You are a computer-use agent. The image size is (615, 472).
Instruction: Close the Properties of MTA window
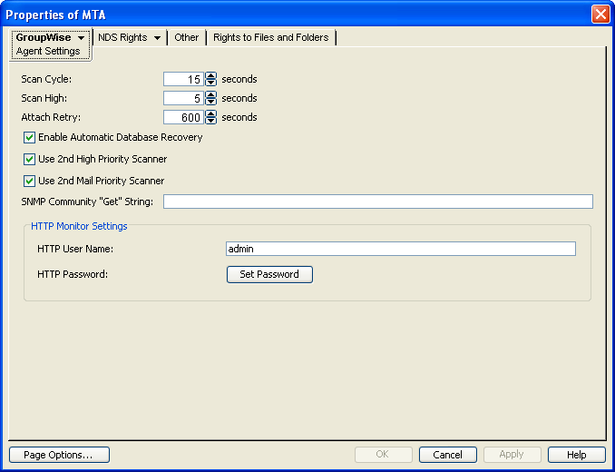coord(600,15)
